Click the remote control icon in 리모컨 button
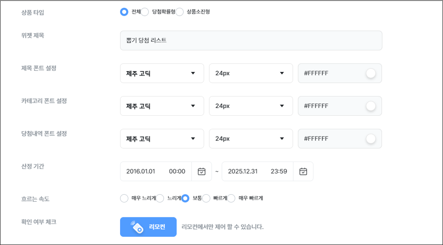443x245 pixels. point(137,227)
